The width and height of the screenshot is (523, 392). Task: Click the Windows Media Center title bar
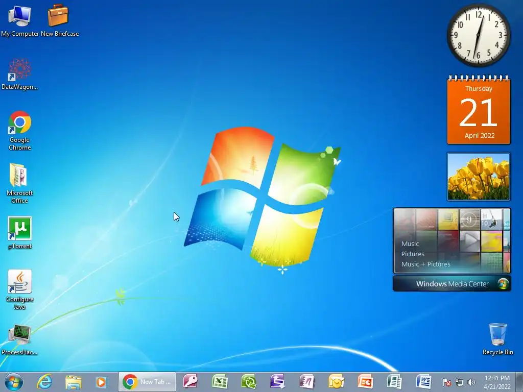coord(451,284)
